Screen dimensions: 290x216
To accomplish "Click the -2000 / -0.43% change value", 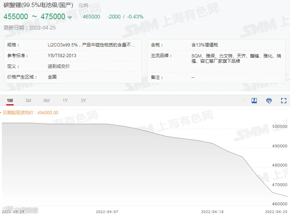I will [x=125, y=17].
